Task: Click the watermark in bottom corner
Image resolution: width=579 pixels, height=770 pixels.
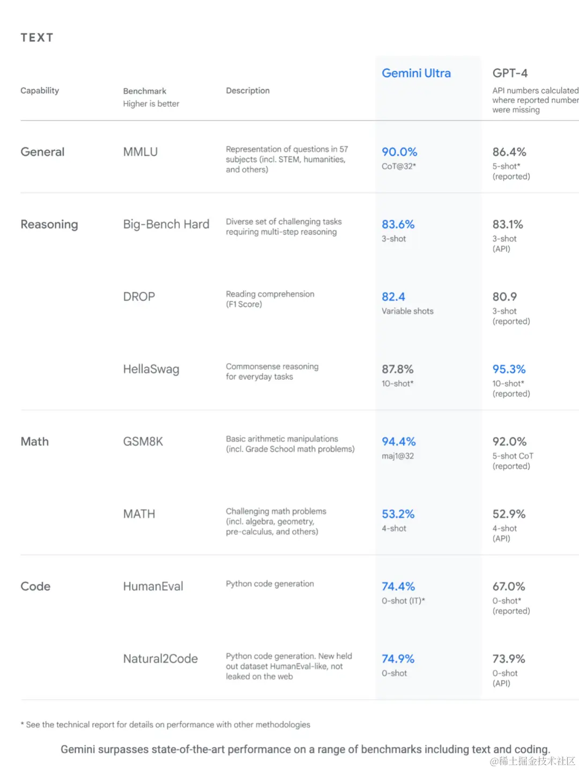Action: click(x=532, y=761)
